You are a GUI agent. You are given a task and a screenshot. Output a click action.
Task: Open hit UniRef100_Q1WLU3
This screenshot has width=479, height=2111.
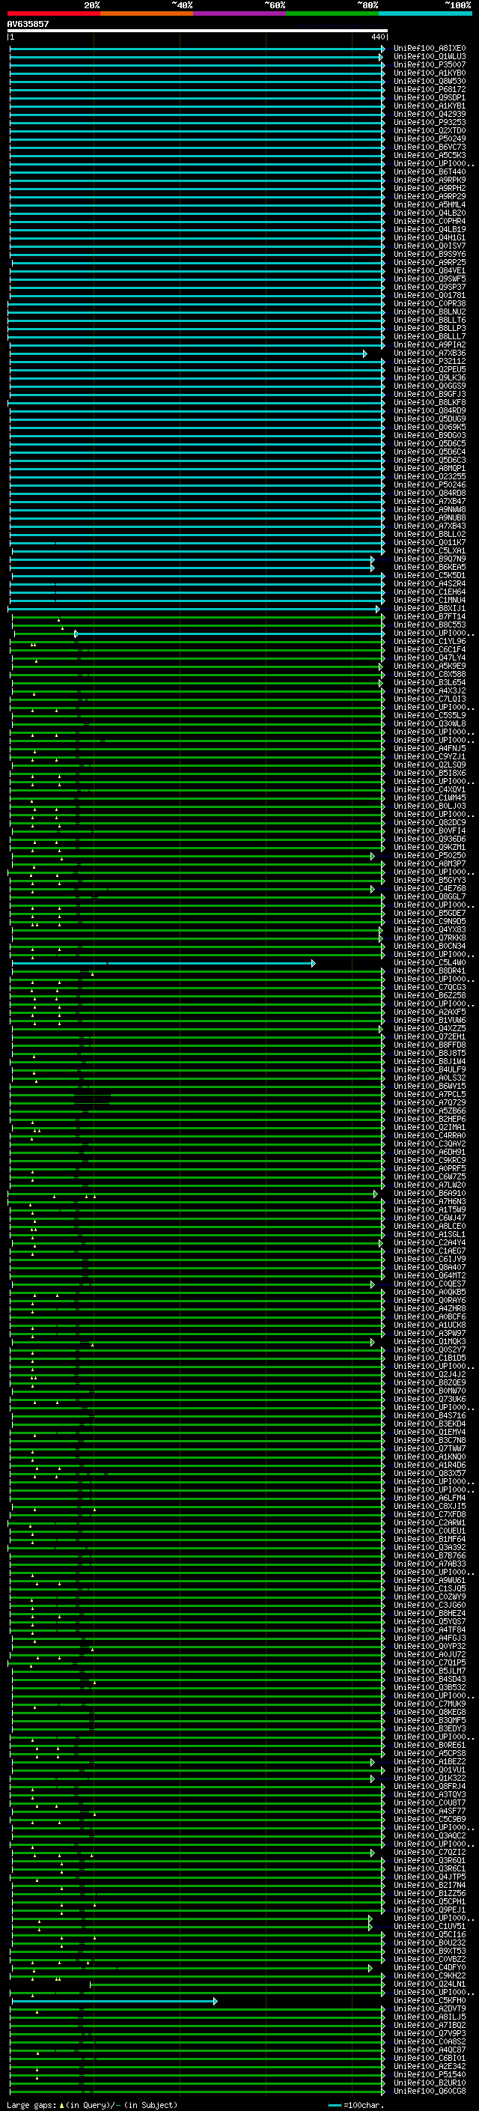(430, 57)
